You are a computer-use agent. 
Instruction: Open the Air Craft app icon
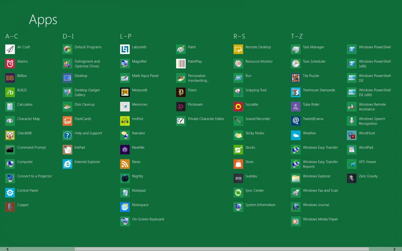(10, 49)
